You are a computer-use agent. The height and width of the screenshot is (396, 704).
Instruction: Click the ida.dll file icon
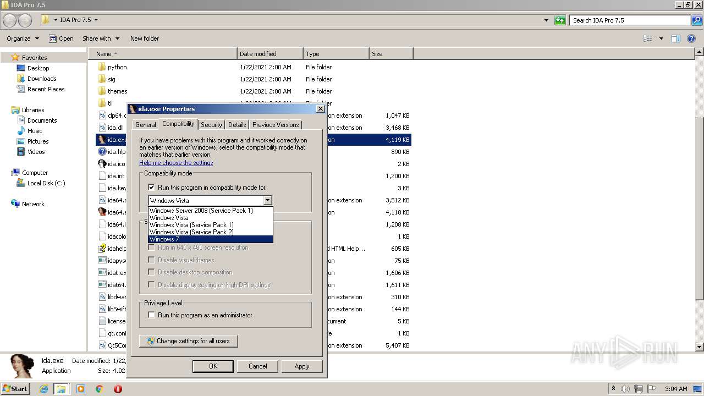pos(102,128)
